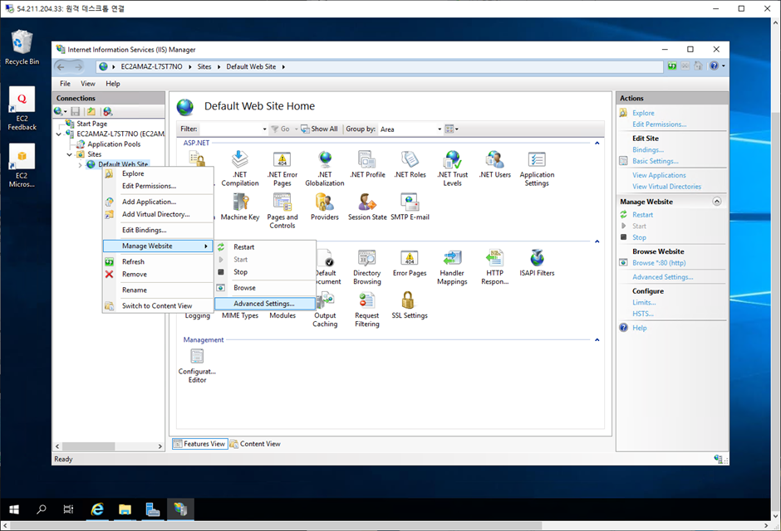781x531 pixels.
Task: Open the Providers feature icon
Action: [325, 207]
